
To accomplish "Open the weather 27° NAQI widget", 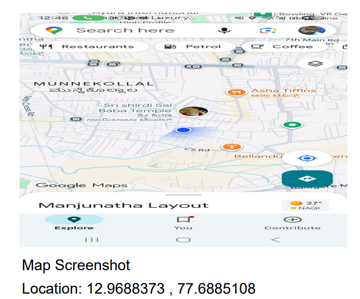I will [307, 205].
